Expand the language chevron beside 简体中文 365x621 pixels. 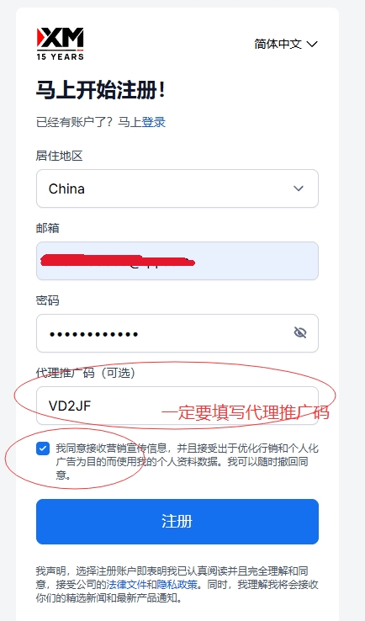coord(312,44)
